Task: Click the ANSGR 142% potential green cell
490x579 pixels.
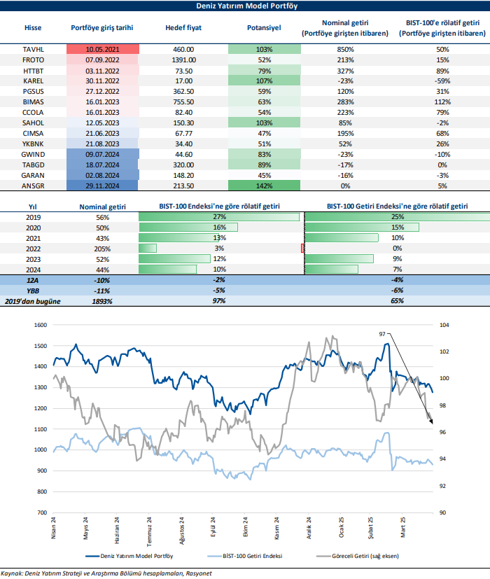Action: (264, 186)
